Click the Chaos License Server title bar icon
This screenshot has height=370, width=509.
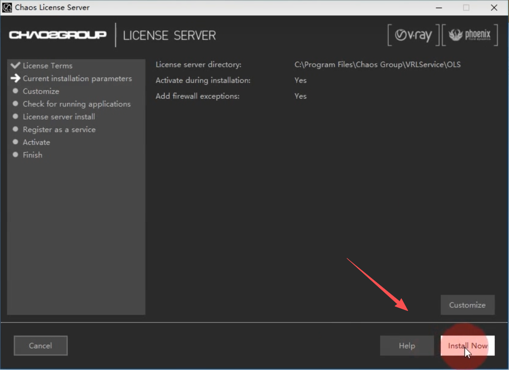pyautogui.click(x=7, y=8)
